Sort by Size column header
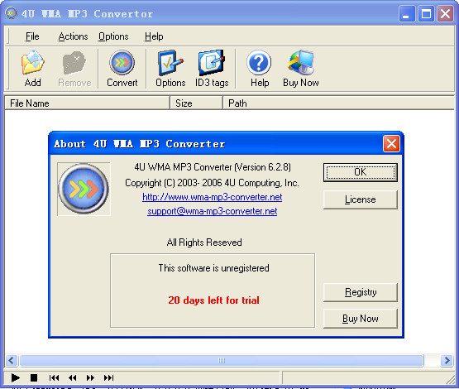459x389 pixels. [196, 103]
